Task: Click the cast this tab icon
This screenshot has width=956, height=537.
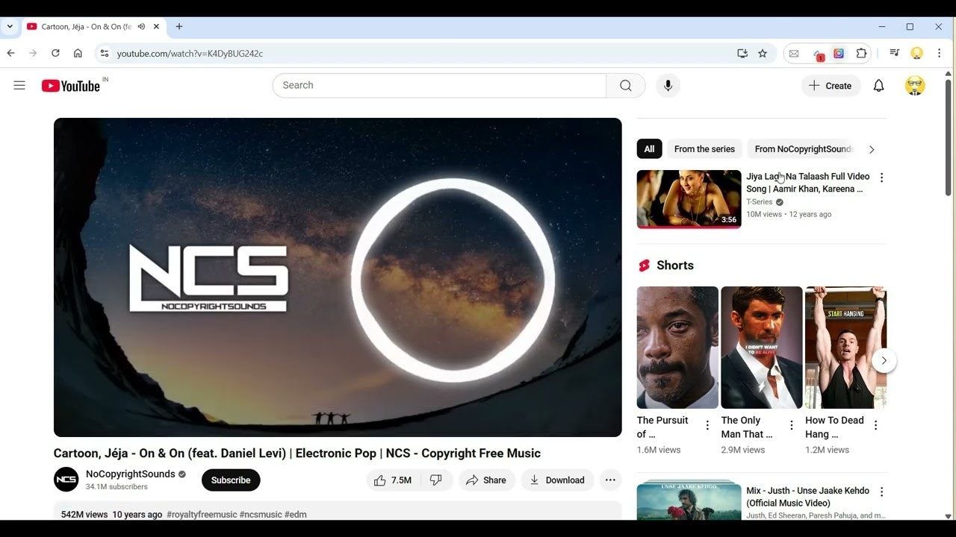Action: [x=742, y=53]
